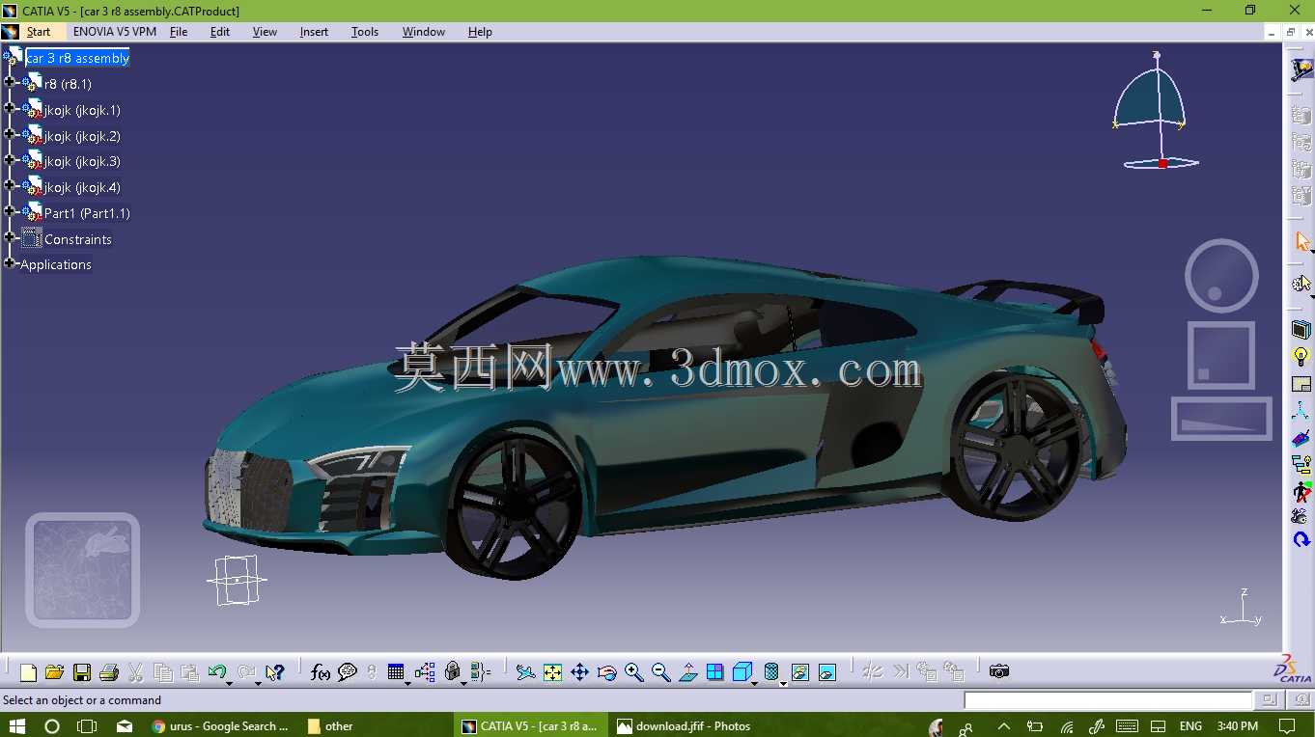Select the Pan view tool
The height and width of the screenshot is (737, 1315).
[x=579, y=672]
